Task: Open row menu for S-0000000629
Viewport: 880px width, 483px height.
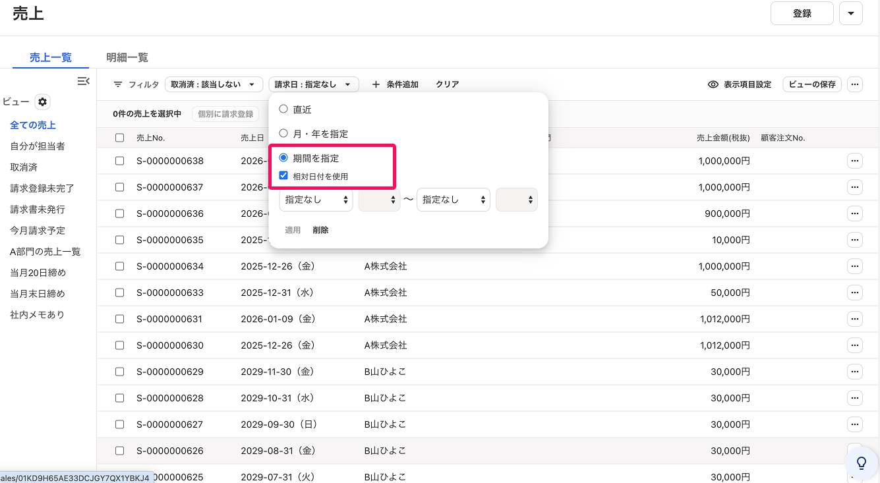Action: coord(855,372)
